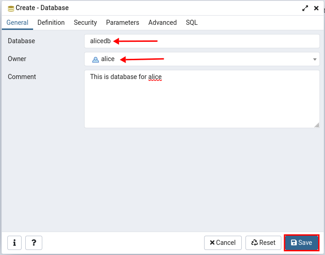Expand the Owner dropdown arrow
This screenshot has width=325, height=255.
(314, 59)
